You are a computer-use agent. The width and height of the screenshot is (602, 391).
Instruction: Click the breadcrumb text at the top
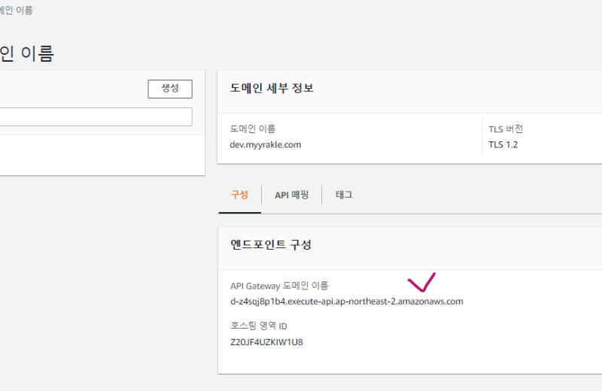tap(17, 11)
